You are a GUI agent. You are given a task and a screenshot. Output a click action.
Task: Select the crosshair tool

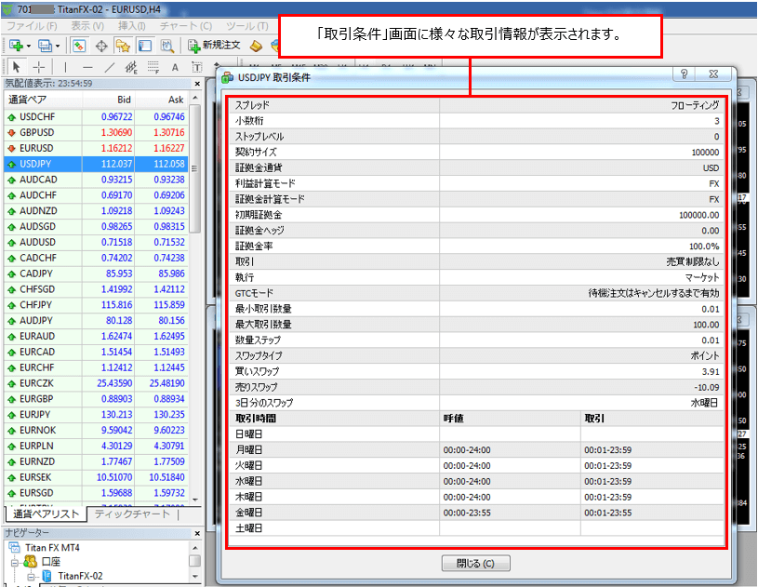click(38, 67)
